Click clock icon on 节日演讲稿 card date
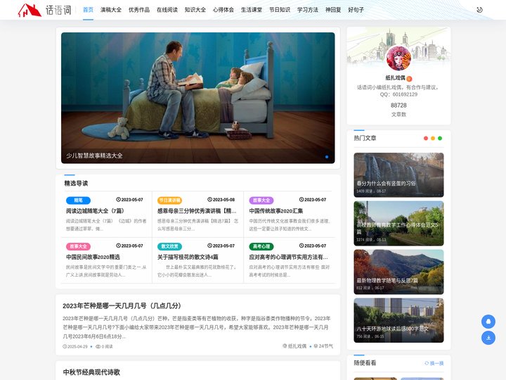506x380 pixels. point(209,200)
